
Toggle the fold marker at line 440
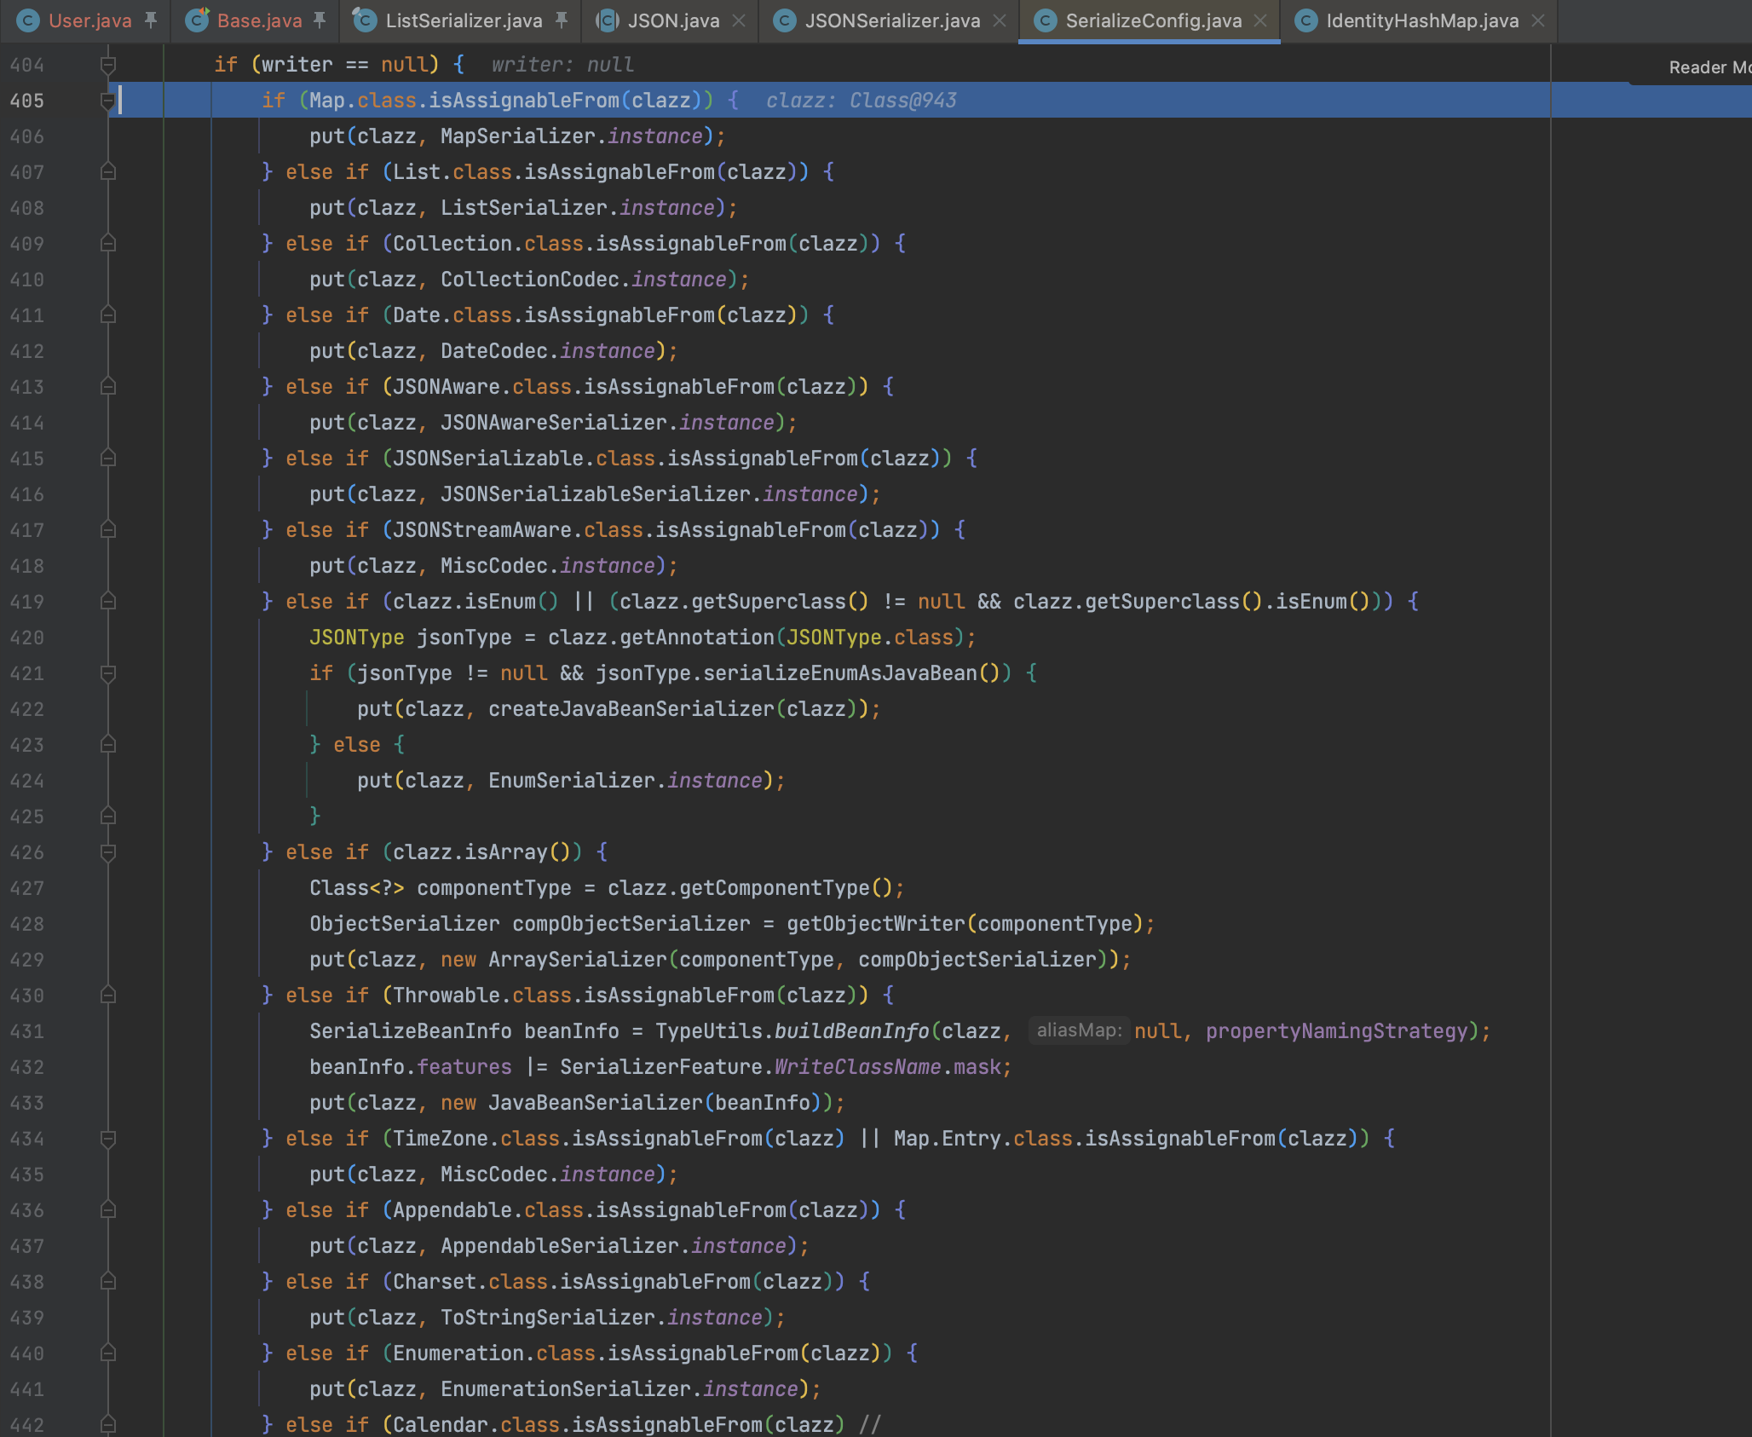pyautogui.click(x=108, y=1353)
